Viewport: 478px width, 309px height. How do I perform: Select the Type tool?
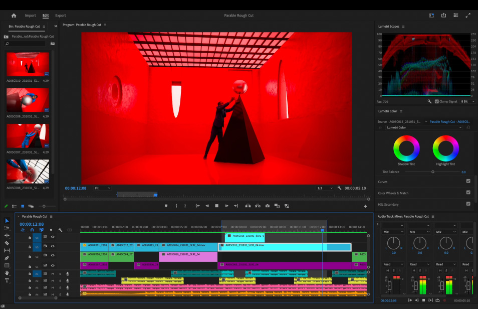(x=7, y=280)
